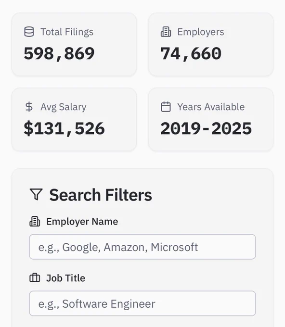The image size is (285, 327).
Task: Click the Total Filings label
Action: point(67,32)
